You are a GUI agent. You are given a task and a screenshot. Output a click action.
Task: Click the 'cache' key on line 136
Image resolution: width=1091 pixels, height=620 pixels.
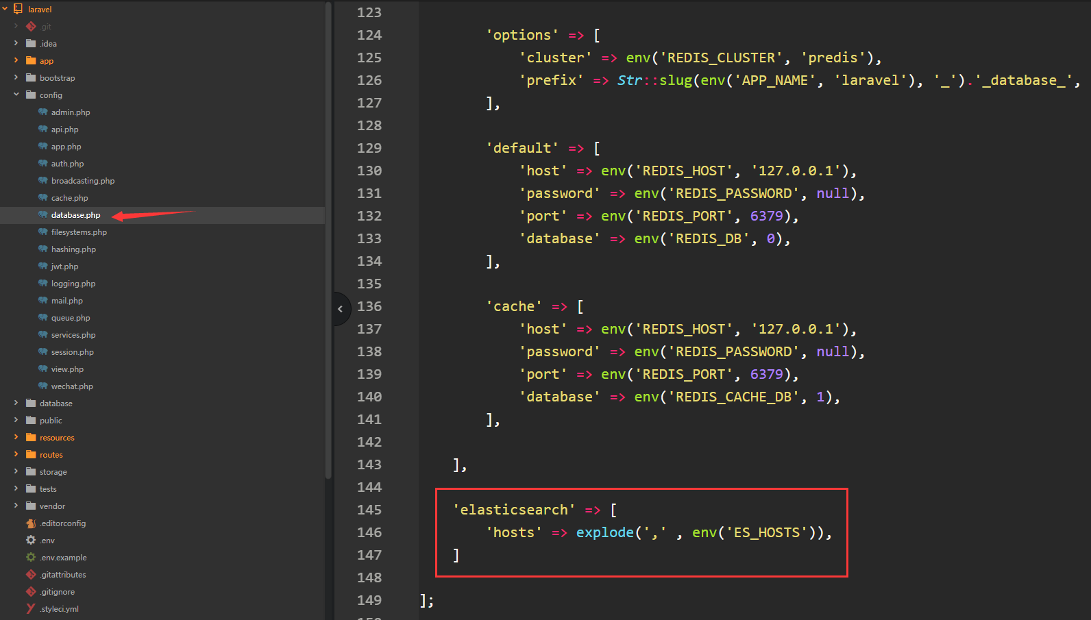514,306
